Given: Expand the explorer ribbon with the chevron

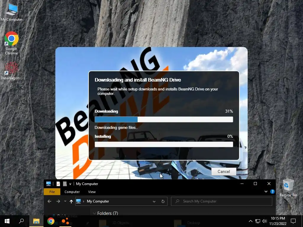Looking at the screenshot, I should 266,192.
